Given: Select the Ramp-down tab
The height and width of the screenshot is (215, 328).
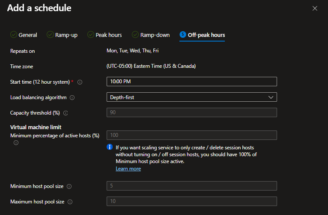Looking at the screenshot, I should [151, 35].
